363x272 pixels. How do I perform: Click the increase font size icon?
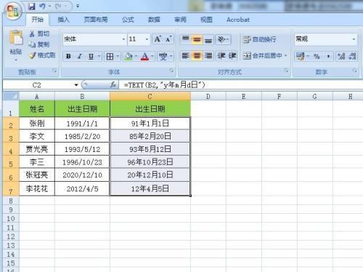click(158, 39)
